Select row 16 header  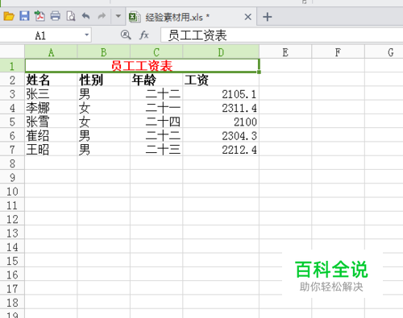click(x=12, y=275)
